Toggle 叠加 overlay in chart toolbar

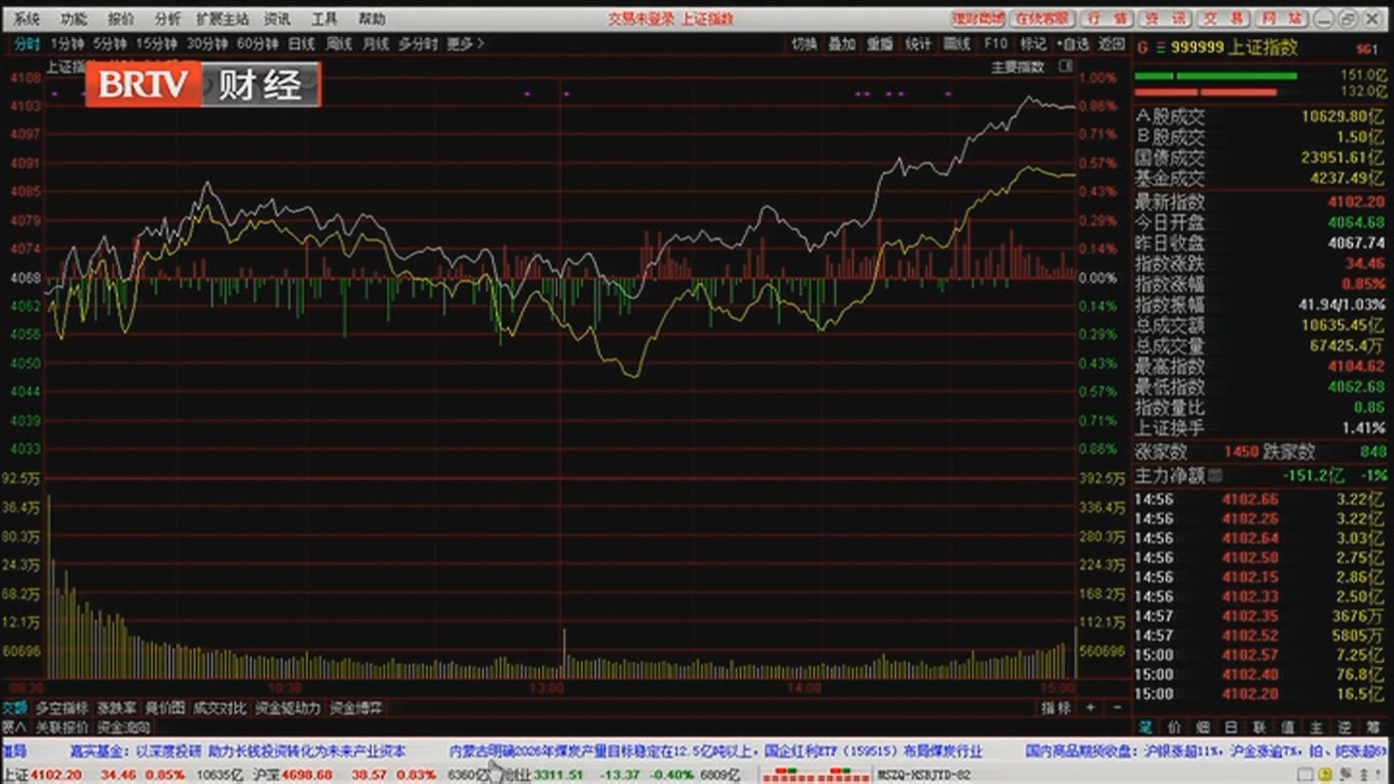tap(841, 44)
